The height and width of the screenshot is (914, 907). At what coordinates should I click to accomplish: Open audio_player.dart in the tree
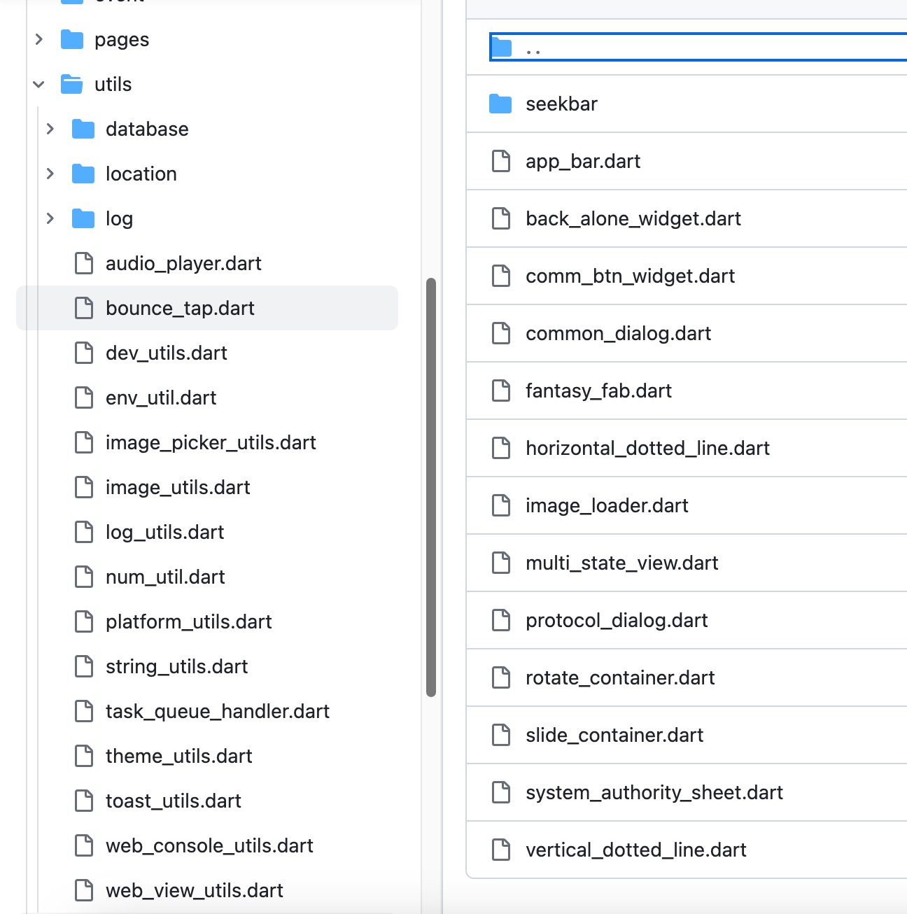click(x=183, y=264)
